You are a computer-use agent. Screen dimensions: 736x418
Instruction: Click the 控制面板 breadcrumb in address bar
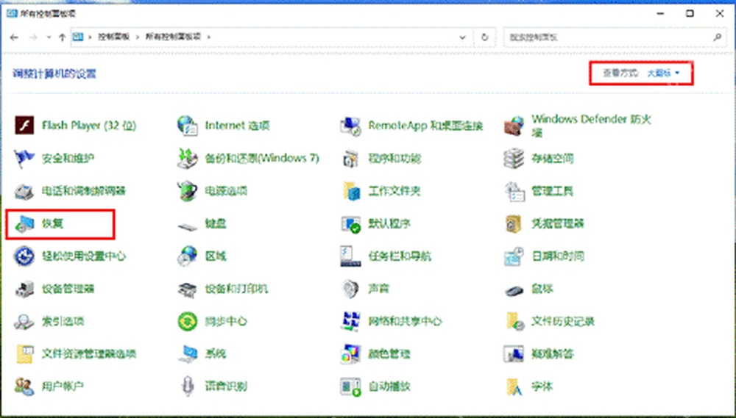pyautogui.click(x=113, y=37)
